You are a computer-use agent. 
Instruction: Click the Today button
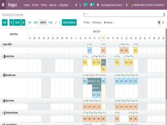[17, 22]
